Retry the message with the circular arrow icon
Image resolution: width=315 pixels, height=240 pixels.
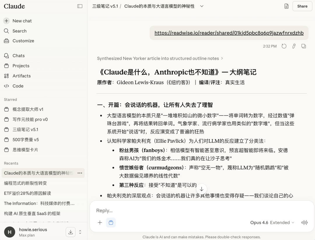point(284,46)
